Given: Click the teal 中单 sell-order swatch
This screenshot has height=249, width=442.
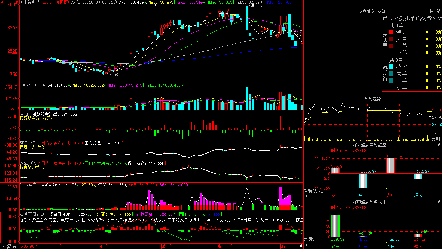Looking at the screenshot, I should pos(391,81).
